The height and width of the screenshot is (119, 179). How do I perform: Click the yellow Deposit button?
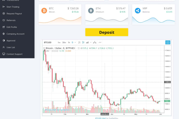(x=107, y=32)
